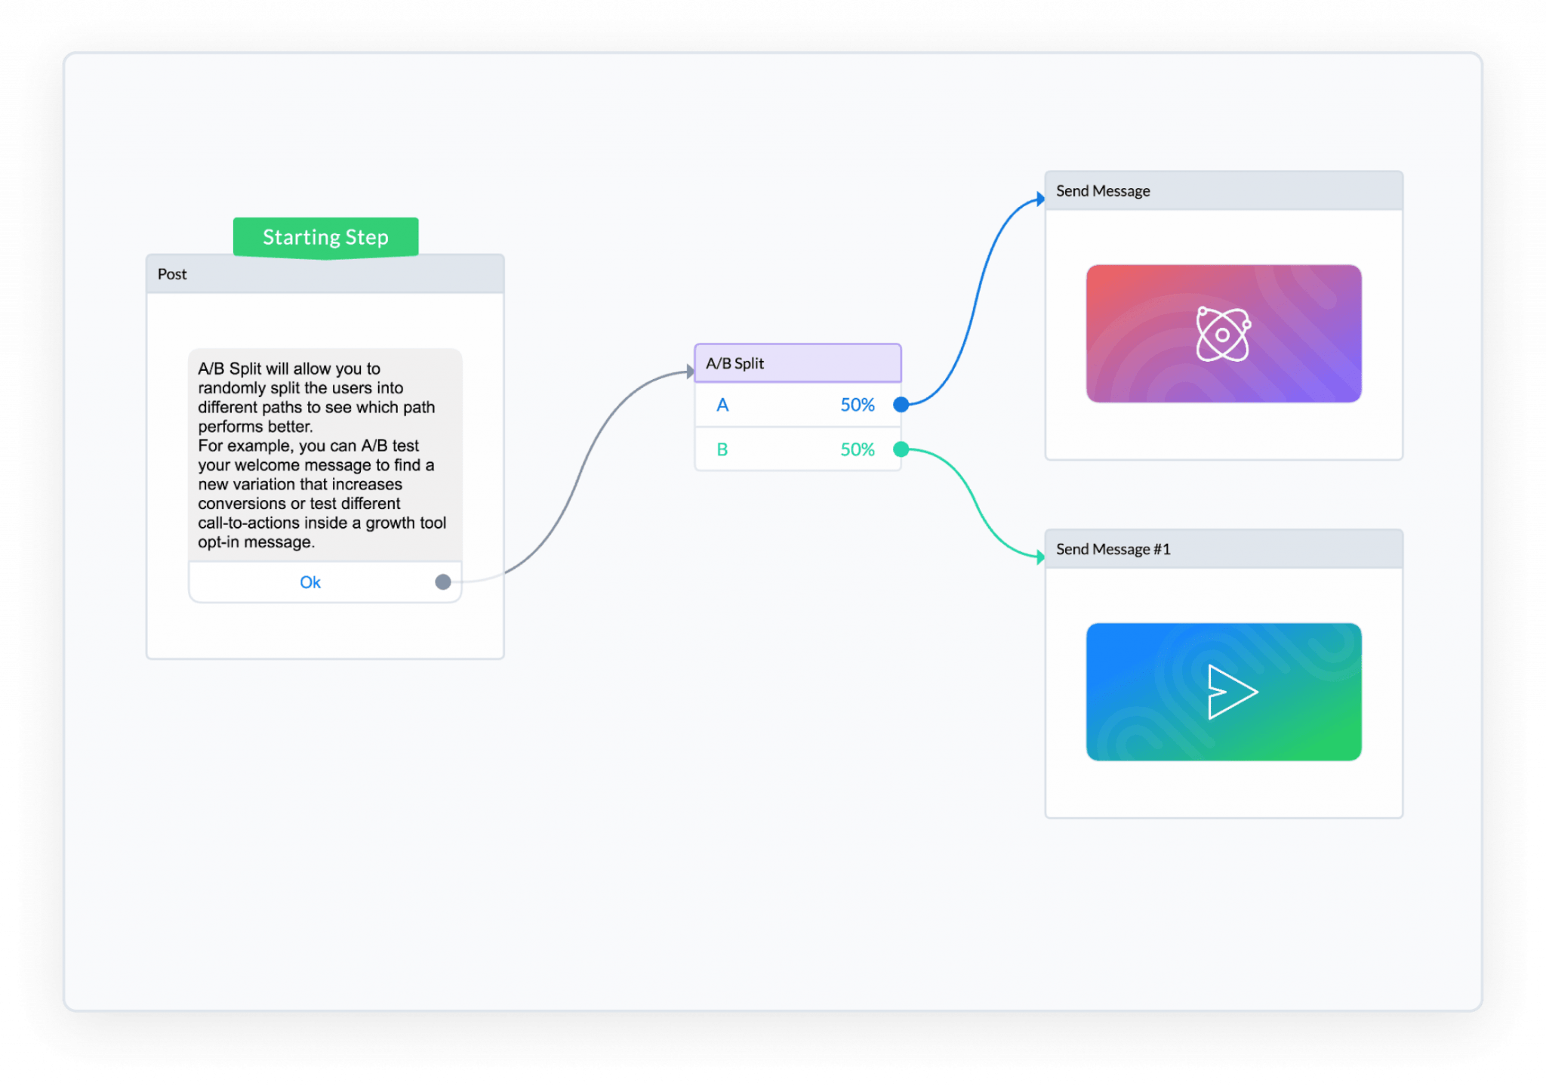Click the paper plane icon in Send Message #1
This screenshot has width=1546, height=1086.
1232,691
